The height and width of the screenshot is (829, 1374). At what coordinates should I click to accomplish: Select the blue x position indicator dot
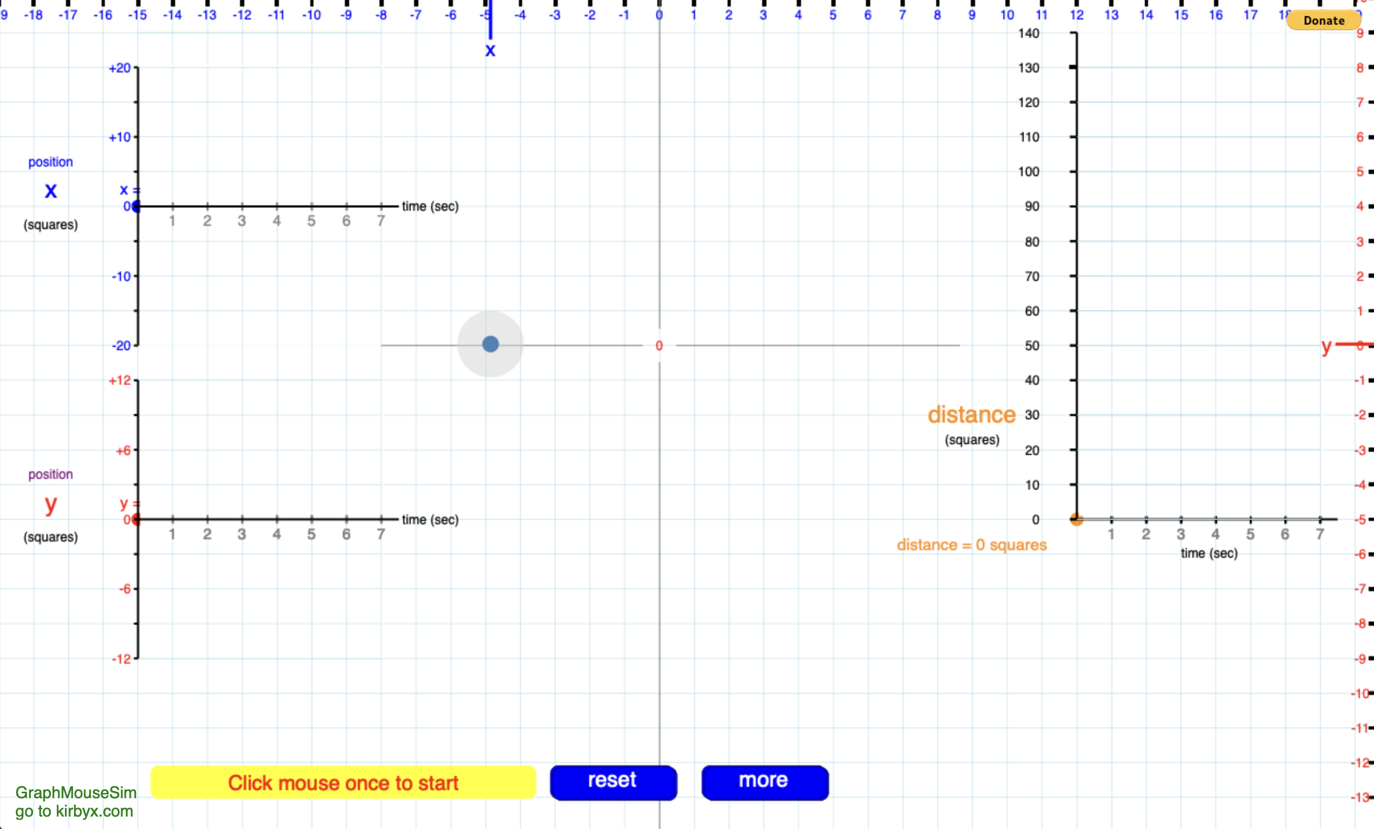point(136,208)
